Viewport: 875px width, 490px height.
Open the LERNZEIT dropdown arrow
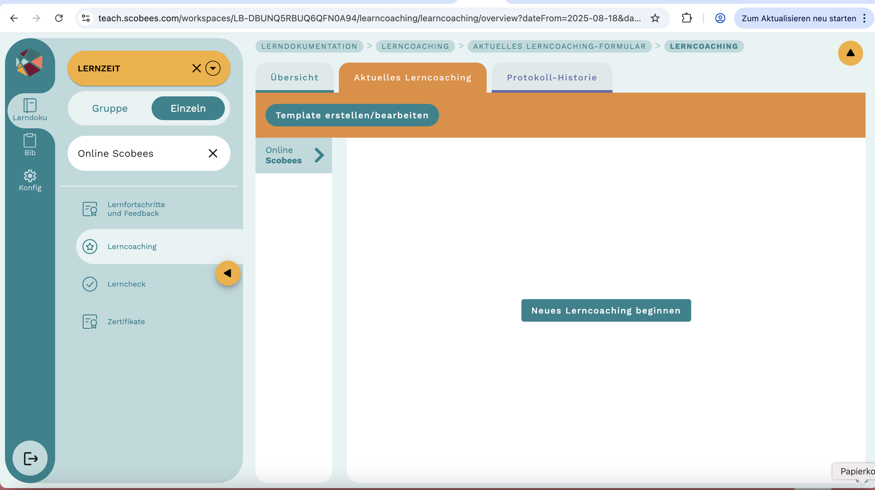coord(213,68)
